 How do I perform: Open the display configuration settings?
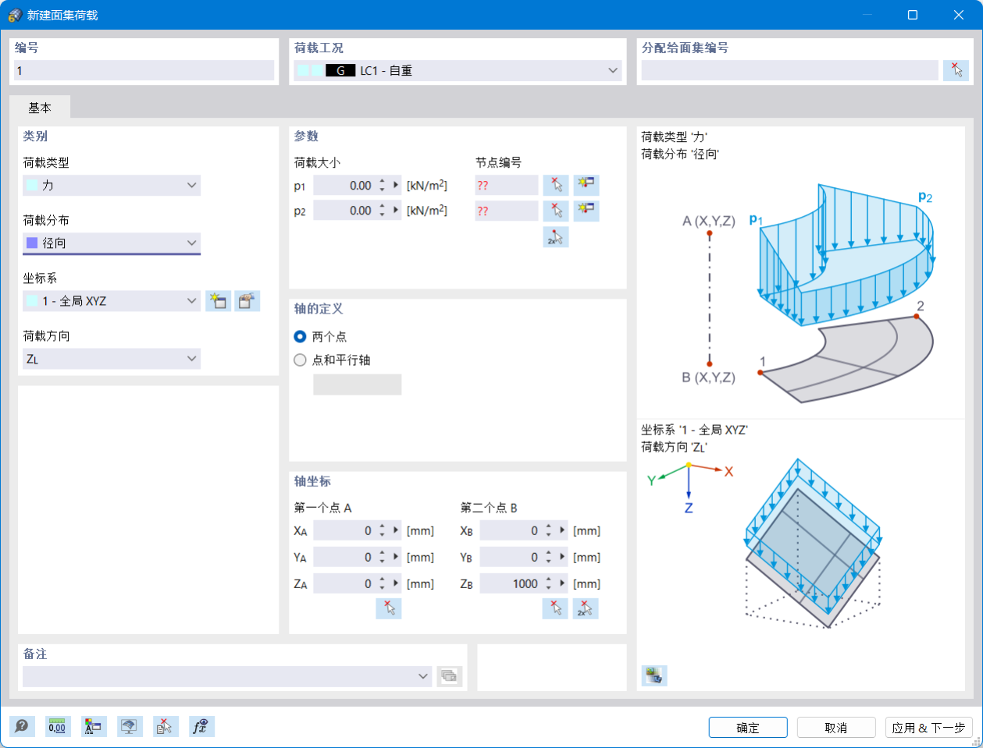click(x=94, y=726)
